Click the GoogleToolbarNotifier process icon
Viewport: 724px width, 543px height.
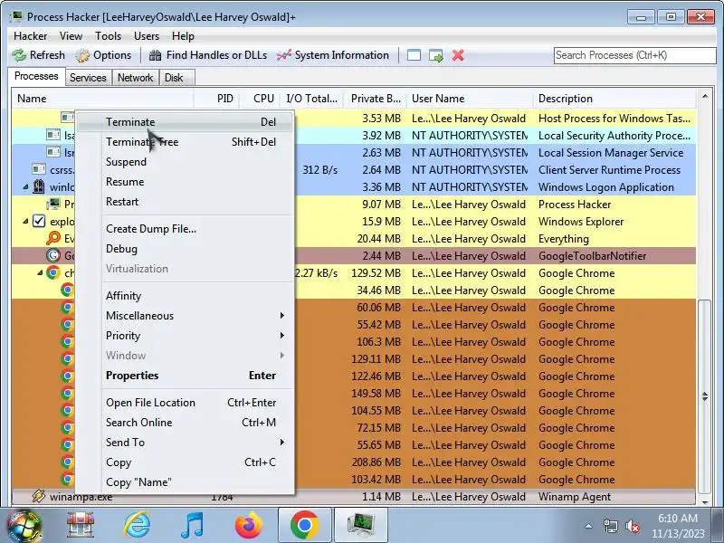coord(53,255)
